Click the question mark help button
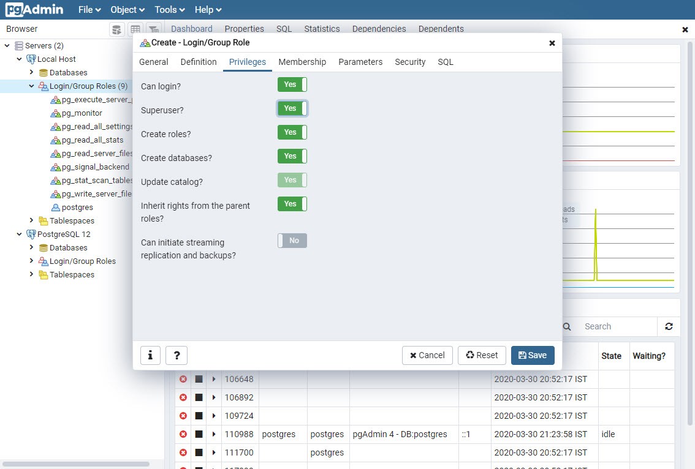 177,355
